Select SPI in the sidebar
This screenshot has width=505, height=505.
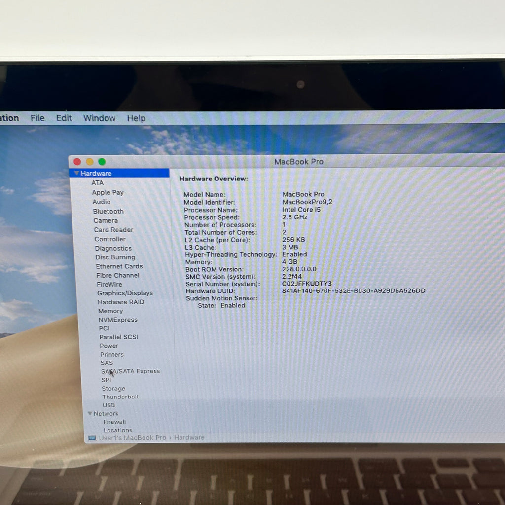point(106,380)
